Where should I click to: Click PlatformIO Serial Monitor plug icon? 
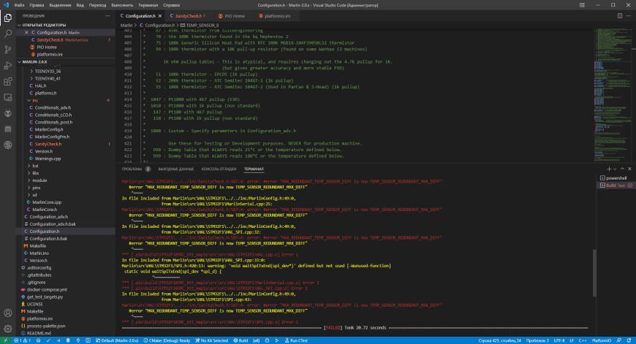pyautogui.click(x=78, y=340)
